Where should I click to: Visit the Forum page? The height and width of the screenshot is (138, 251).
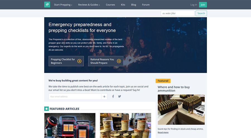click(x=146, y=5)
